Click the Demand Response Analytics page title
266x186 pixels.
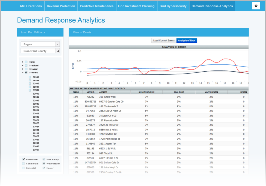[61, 20]
